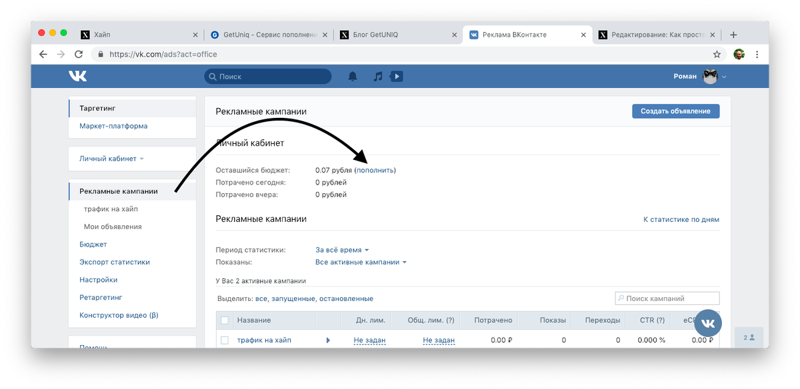Click the Поиск кампаний search field
The height and width of the screenshot is (389, 800).
pyautogui.click(x=667, y=298)
